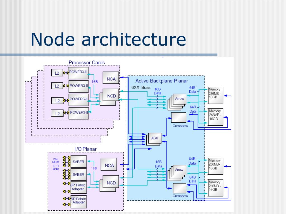
Task: Click the "Node architecture" slide title
Action: point(108,40)
